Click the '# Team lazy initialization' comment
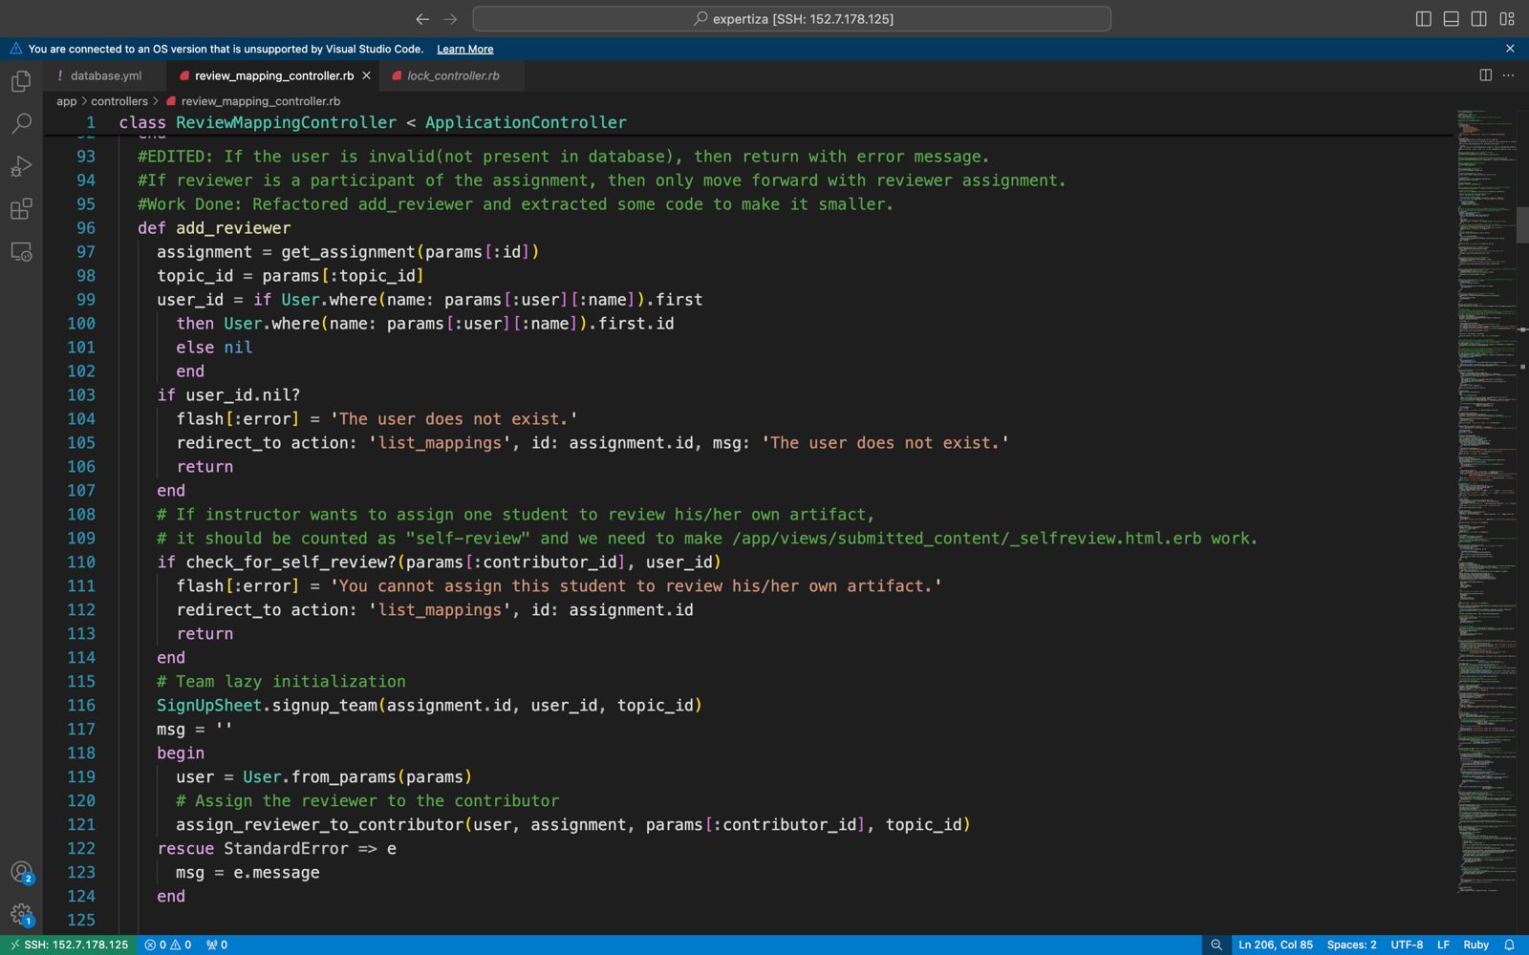This screenshot has width=1529, height=955. click(x=281, y=682)
